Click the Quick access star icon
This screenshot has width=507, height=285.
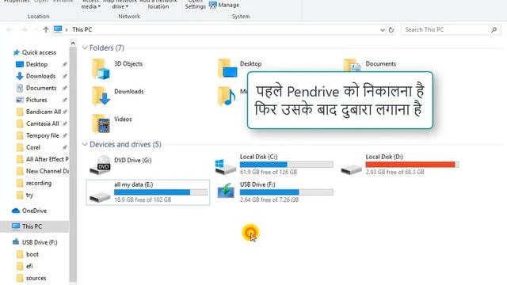[x=16, y=52]
